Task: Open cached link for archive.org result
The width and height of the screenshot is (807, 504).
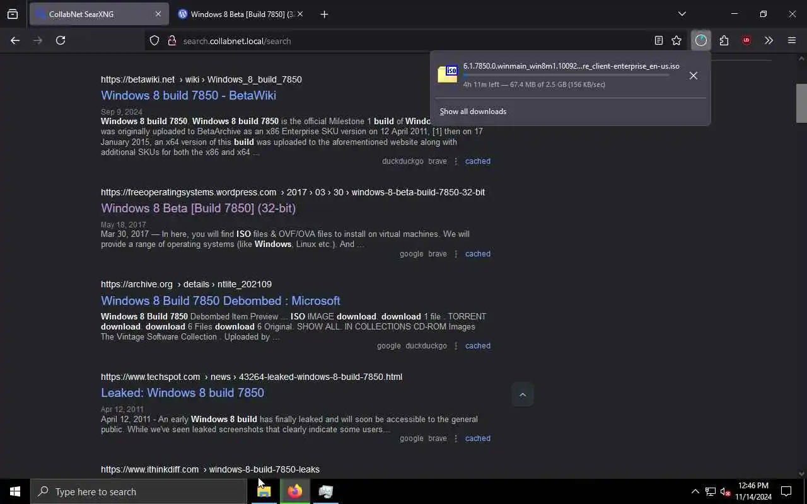Action: tap(478, 346)
